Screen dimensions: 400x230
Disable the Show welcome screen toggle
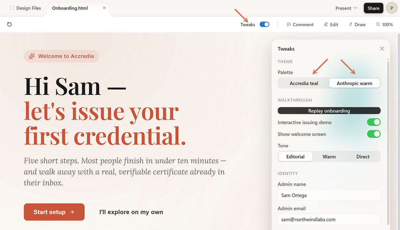[x=374, y=134]
